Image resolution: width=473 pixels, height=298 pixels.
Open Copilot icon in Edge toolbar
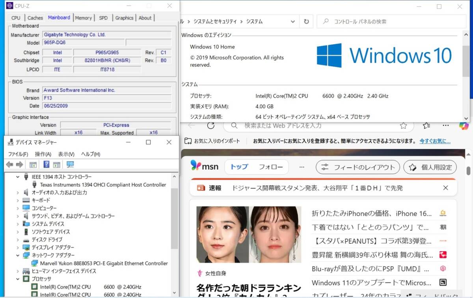[464, 126]
